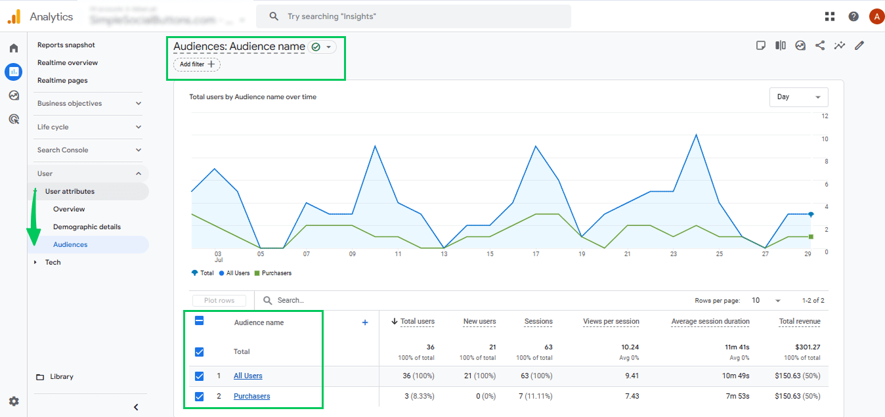Share this report
Screen dimensions: 885x417
coord(820,45)
